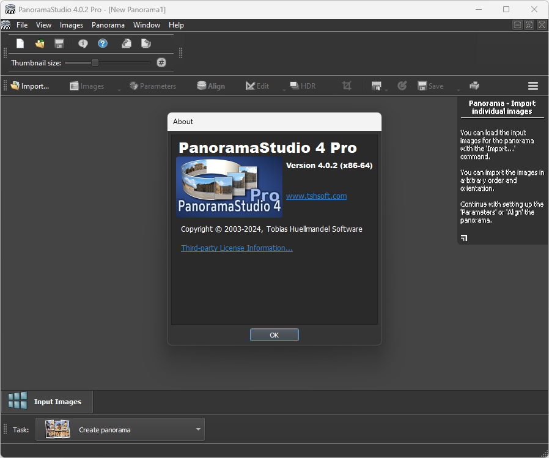This screenshot has width=549, height=458.
Task: Open the Window menu
Action: [147, 25]
